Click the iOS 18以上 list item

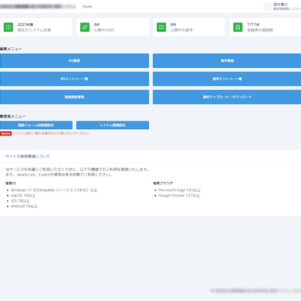tap(20, 201)
